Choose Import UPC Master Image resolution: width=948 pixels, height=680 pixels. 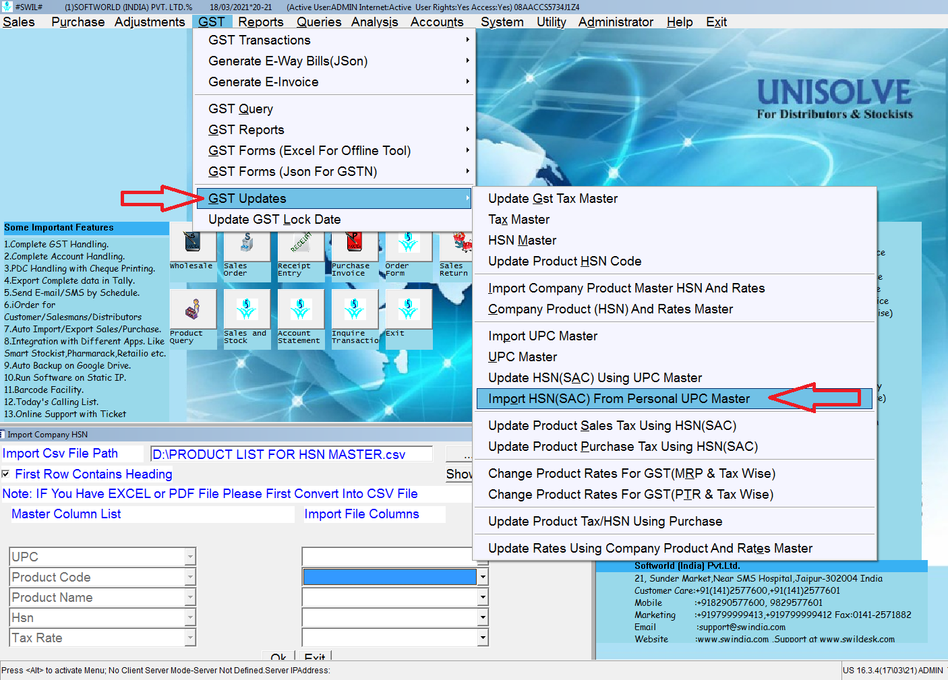(674, 336)
